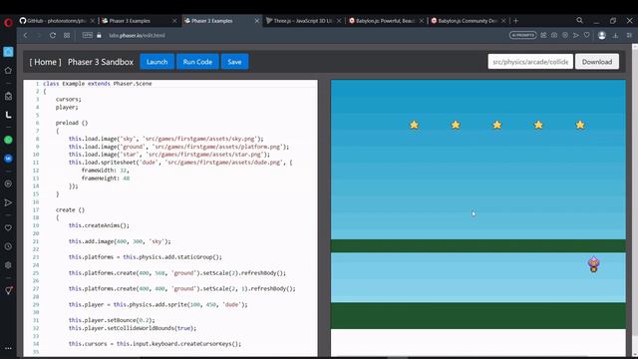
Task: Search tabs with the magnifier icon
Action: click(580, 20)
